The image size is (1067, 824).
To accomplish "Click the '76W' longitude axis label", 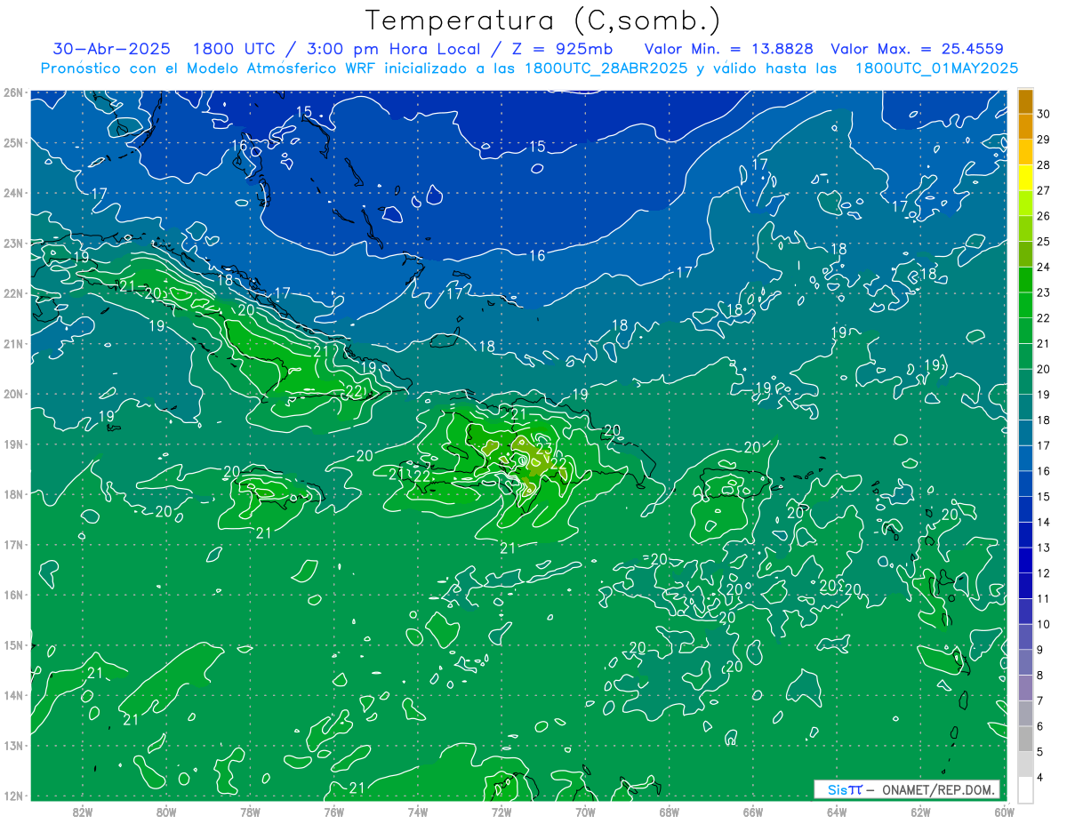I will click(x=333, y=812).
